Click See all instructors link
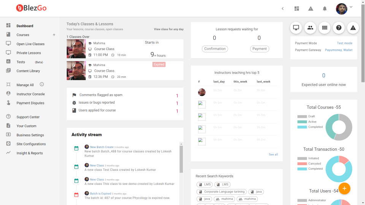 click(x=273, y=155)
